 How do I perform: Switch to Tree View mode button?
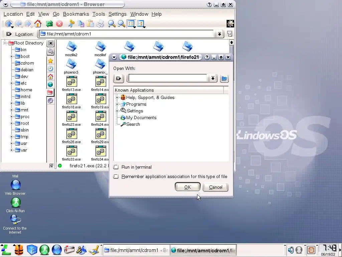[141, 24]
